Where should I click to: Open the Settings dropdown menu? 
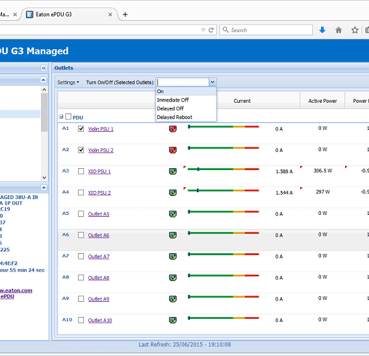point(68,83)
